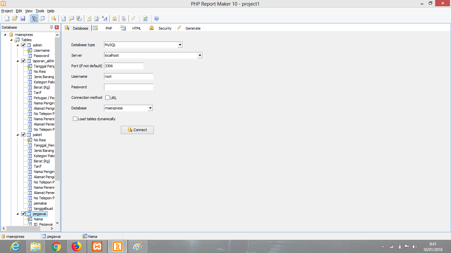The height and width of the screenshot is (253, 451).
Task: Click the blue question mark Help icon
Action: click(x=156, y=18)
